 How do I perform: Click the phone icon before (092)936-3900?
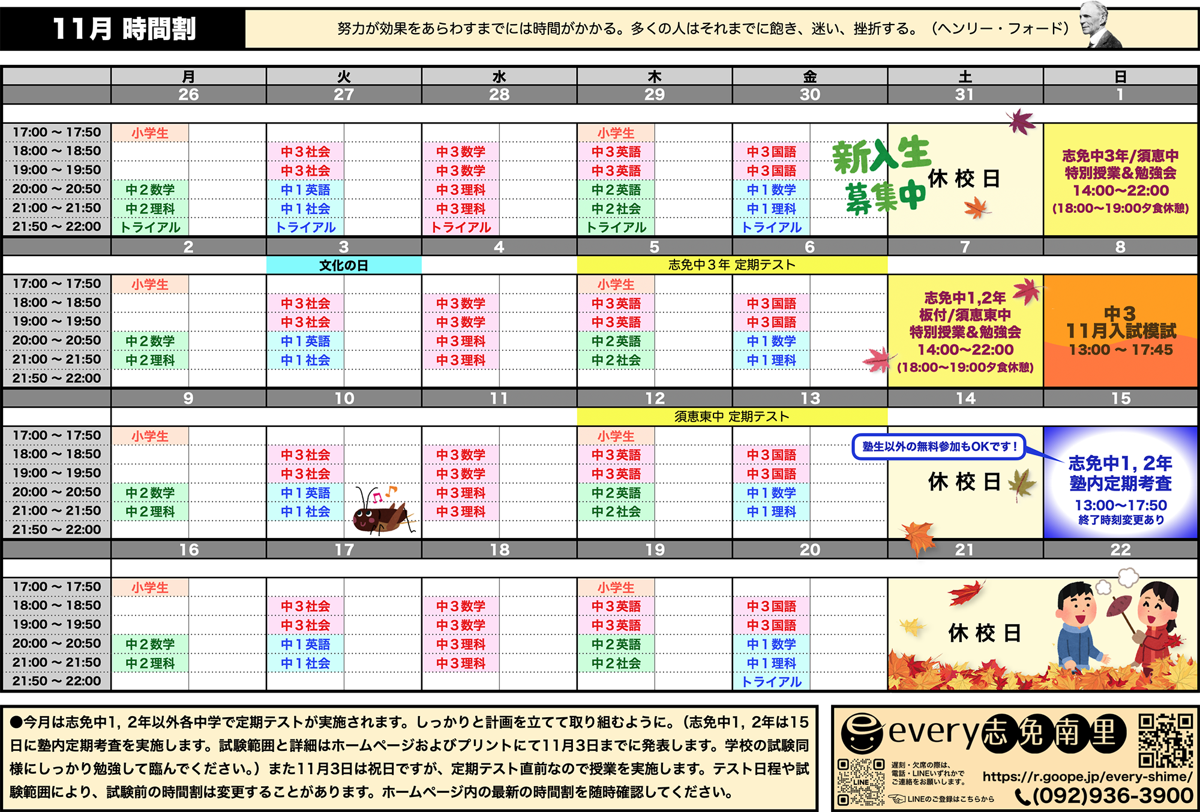(x=1023, y=796)
